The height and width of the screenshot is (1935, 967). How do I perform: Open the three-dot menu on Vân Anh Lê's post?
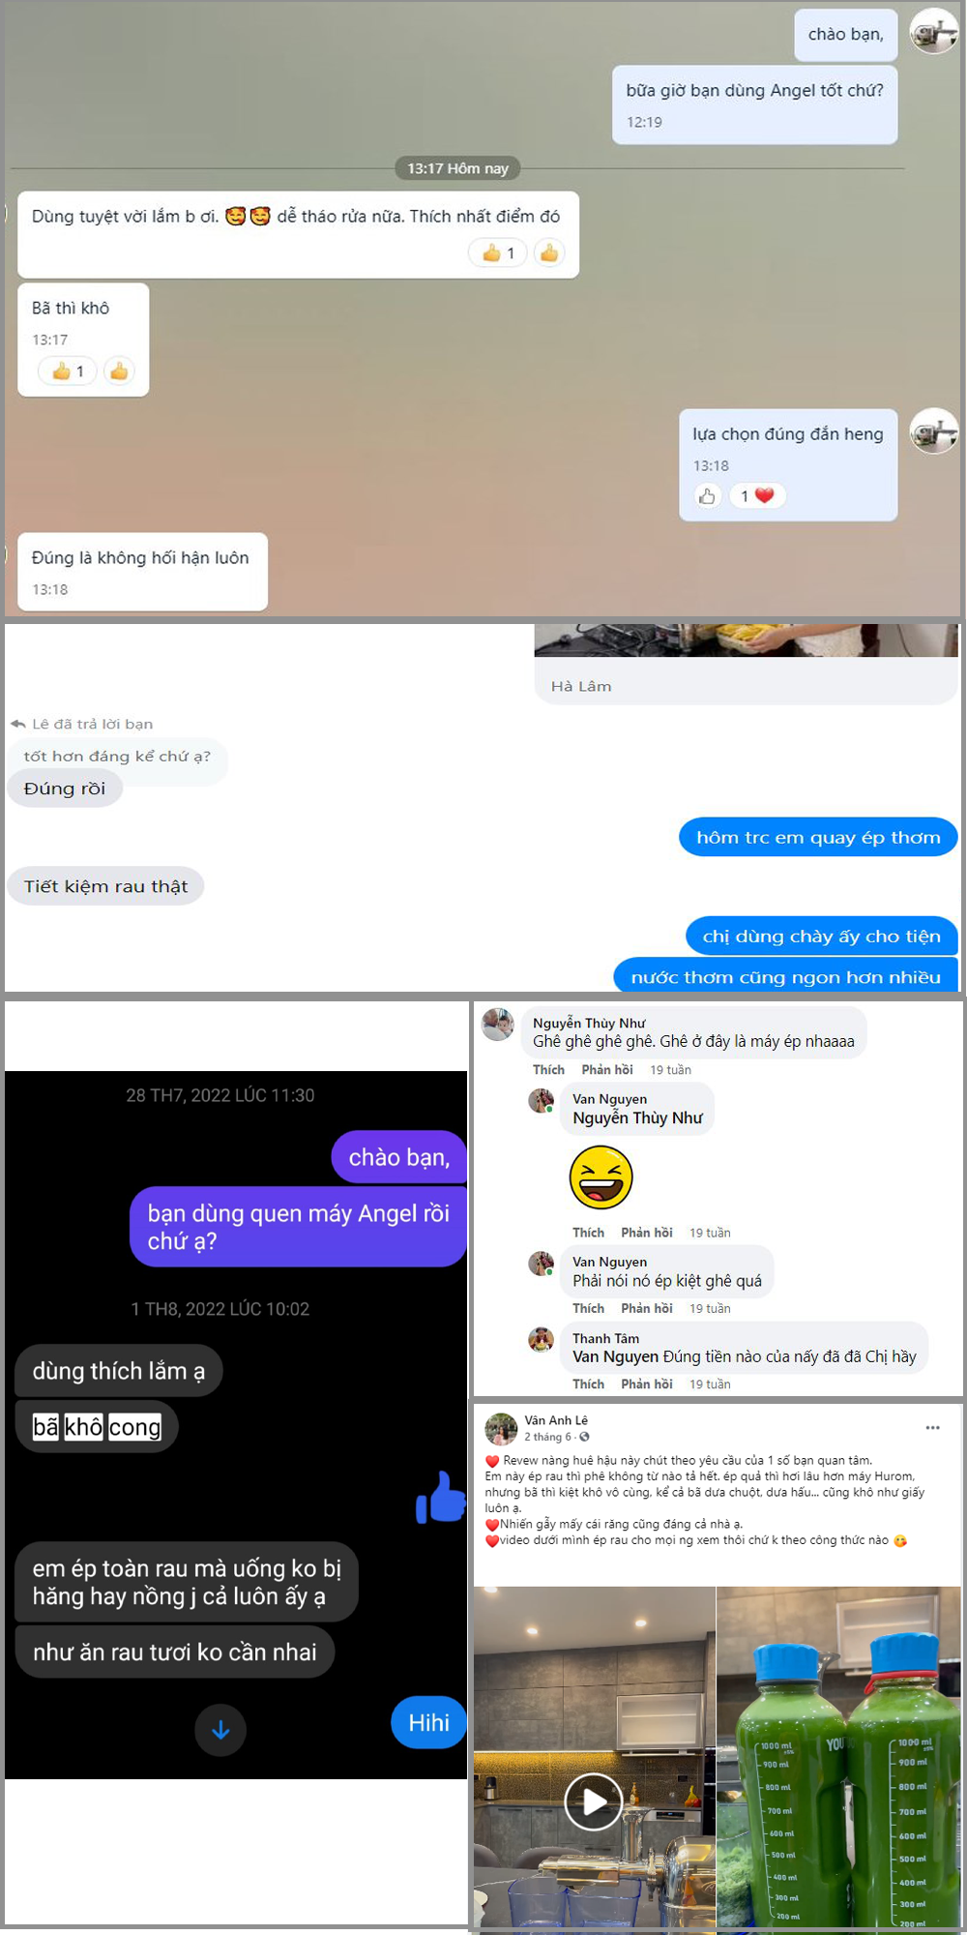(x=932, y=1428)
